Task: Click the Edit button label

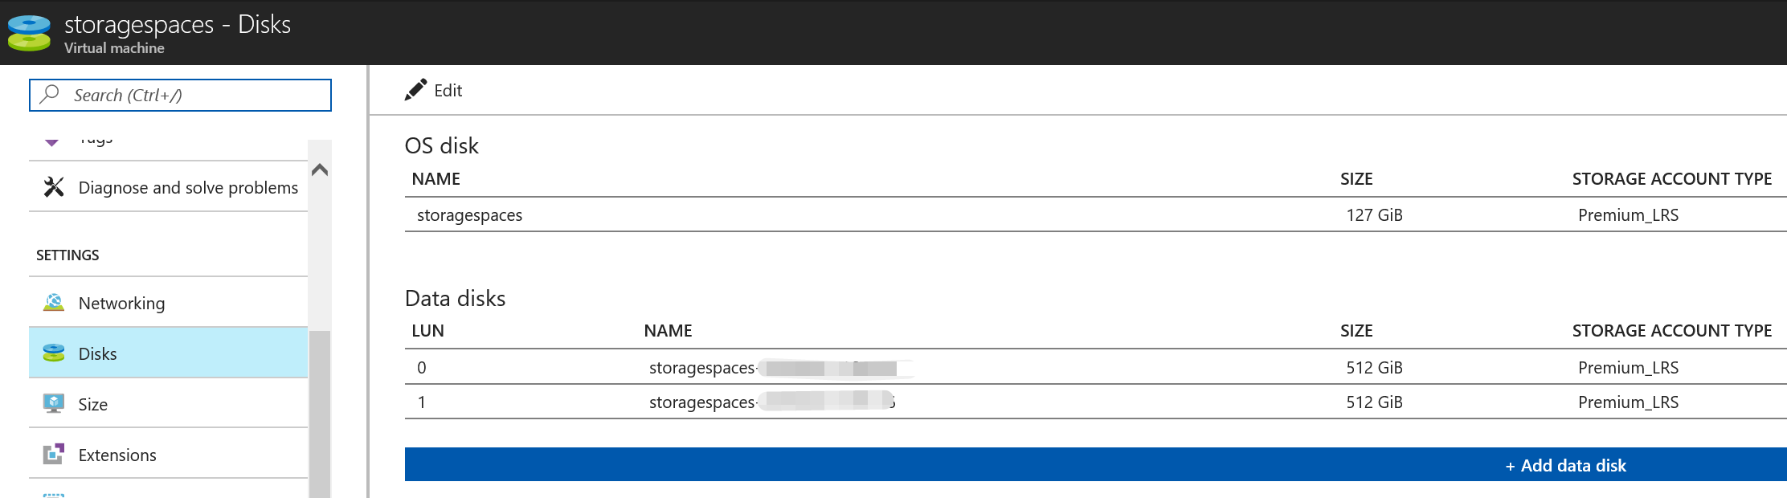Action: [448, 91]
